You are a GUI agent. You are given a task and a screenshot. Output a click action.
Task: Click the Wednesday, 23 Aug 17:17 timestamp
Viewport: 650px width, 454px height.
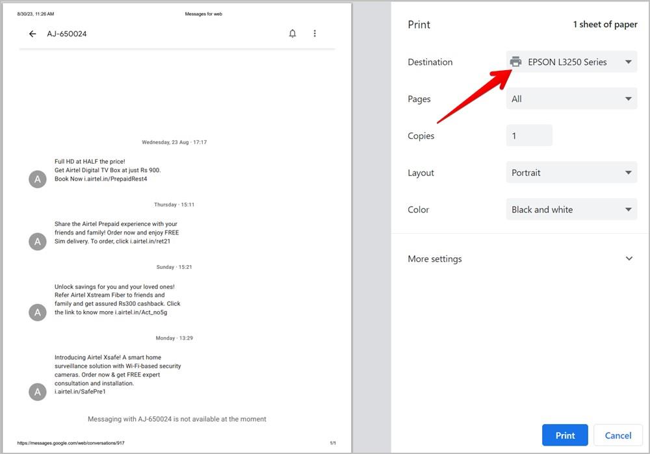pyautogui.click(x=174, y=142)
